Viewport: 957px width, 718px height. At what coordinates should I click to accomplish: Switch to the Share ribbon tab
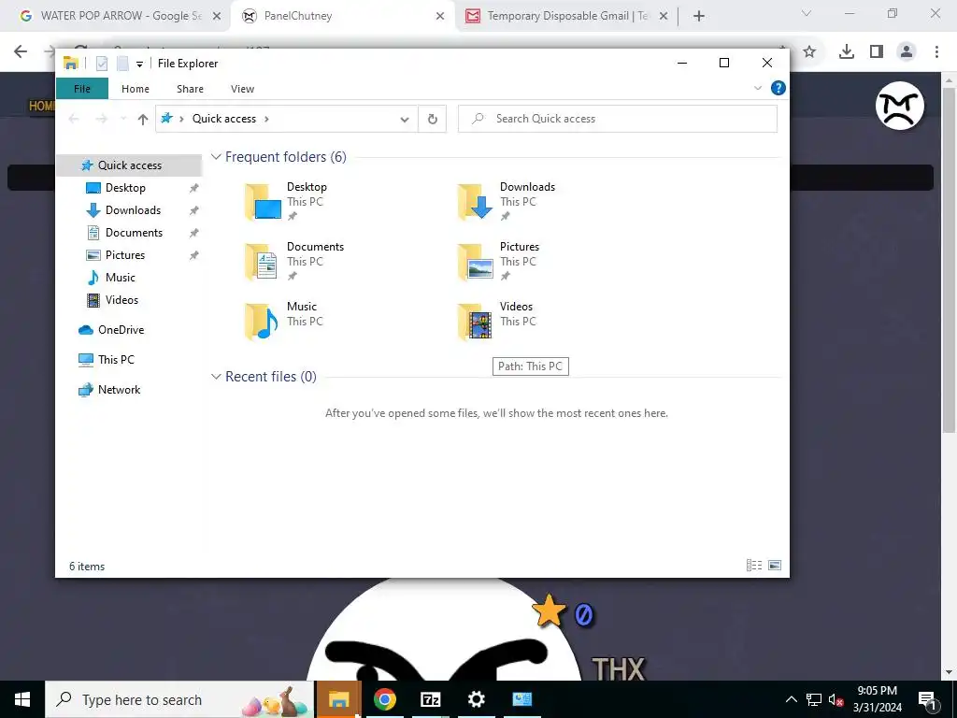coord(190,89)
